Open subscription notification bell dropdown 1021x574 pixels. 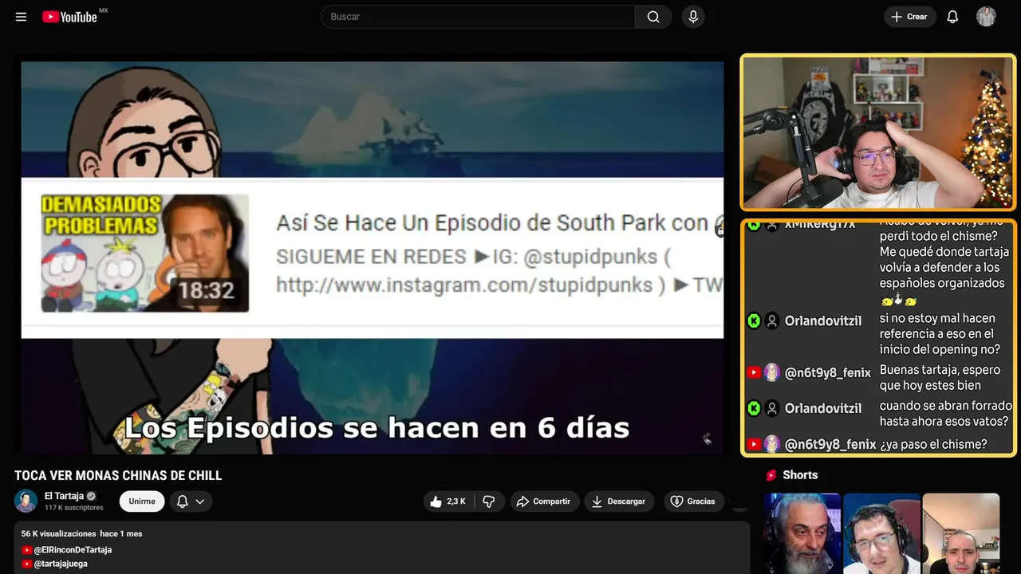(x=191, y=501)
